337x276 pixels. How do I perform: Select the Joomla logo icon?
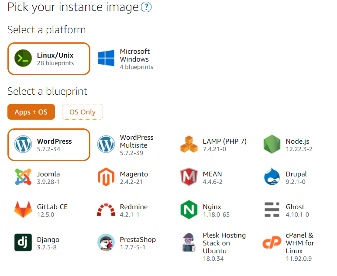pos(23,177)
